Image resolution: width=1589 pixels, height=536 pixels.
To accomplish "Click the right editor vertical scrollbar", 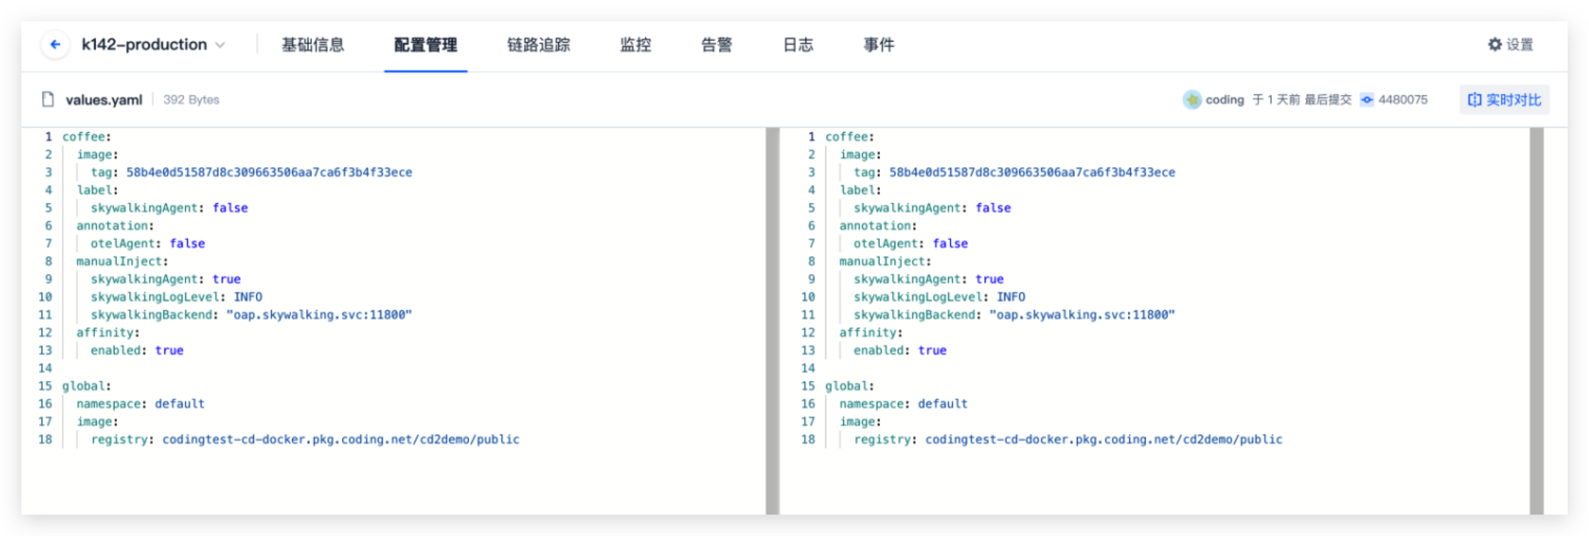I will tap(1536, 321).
